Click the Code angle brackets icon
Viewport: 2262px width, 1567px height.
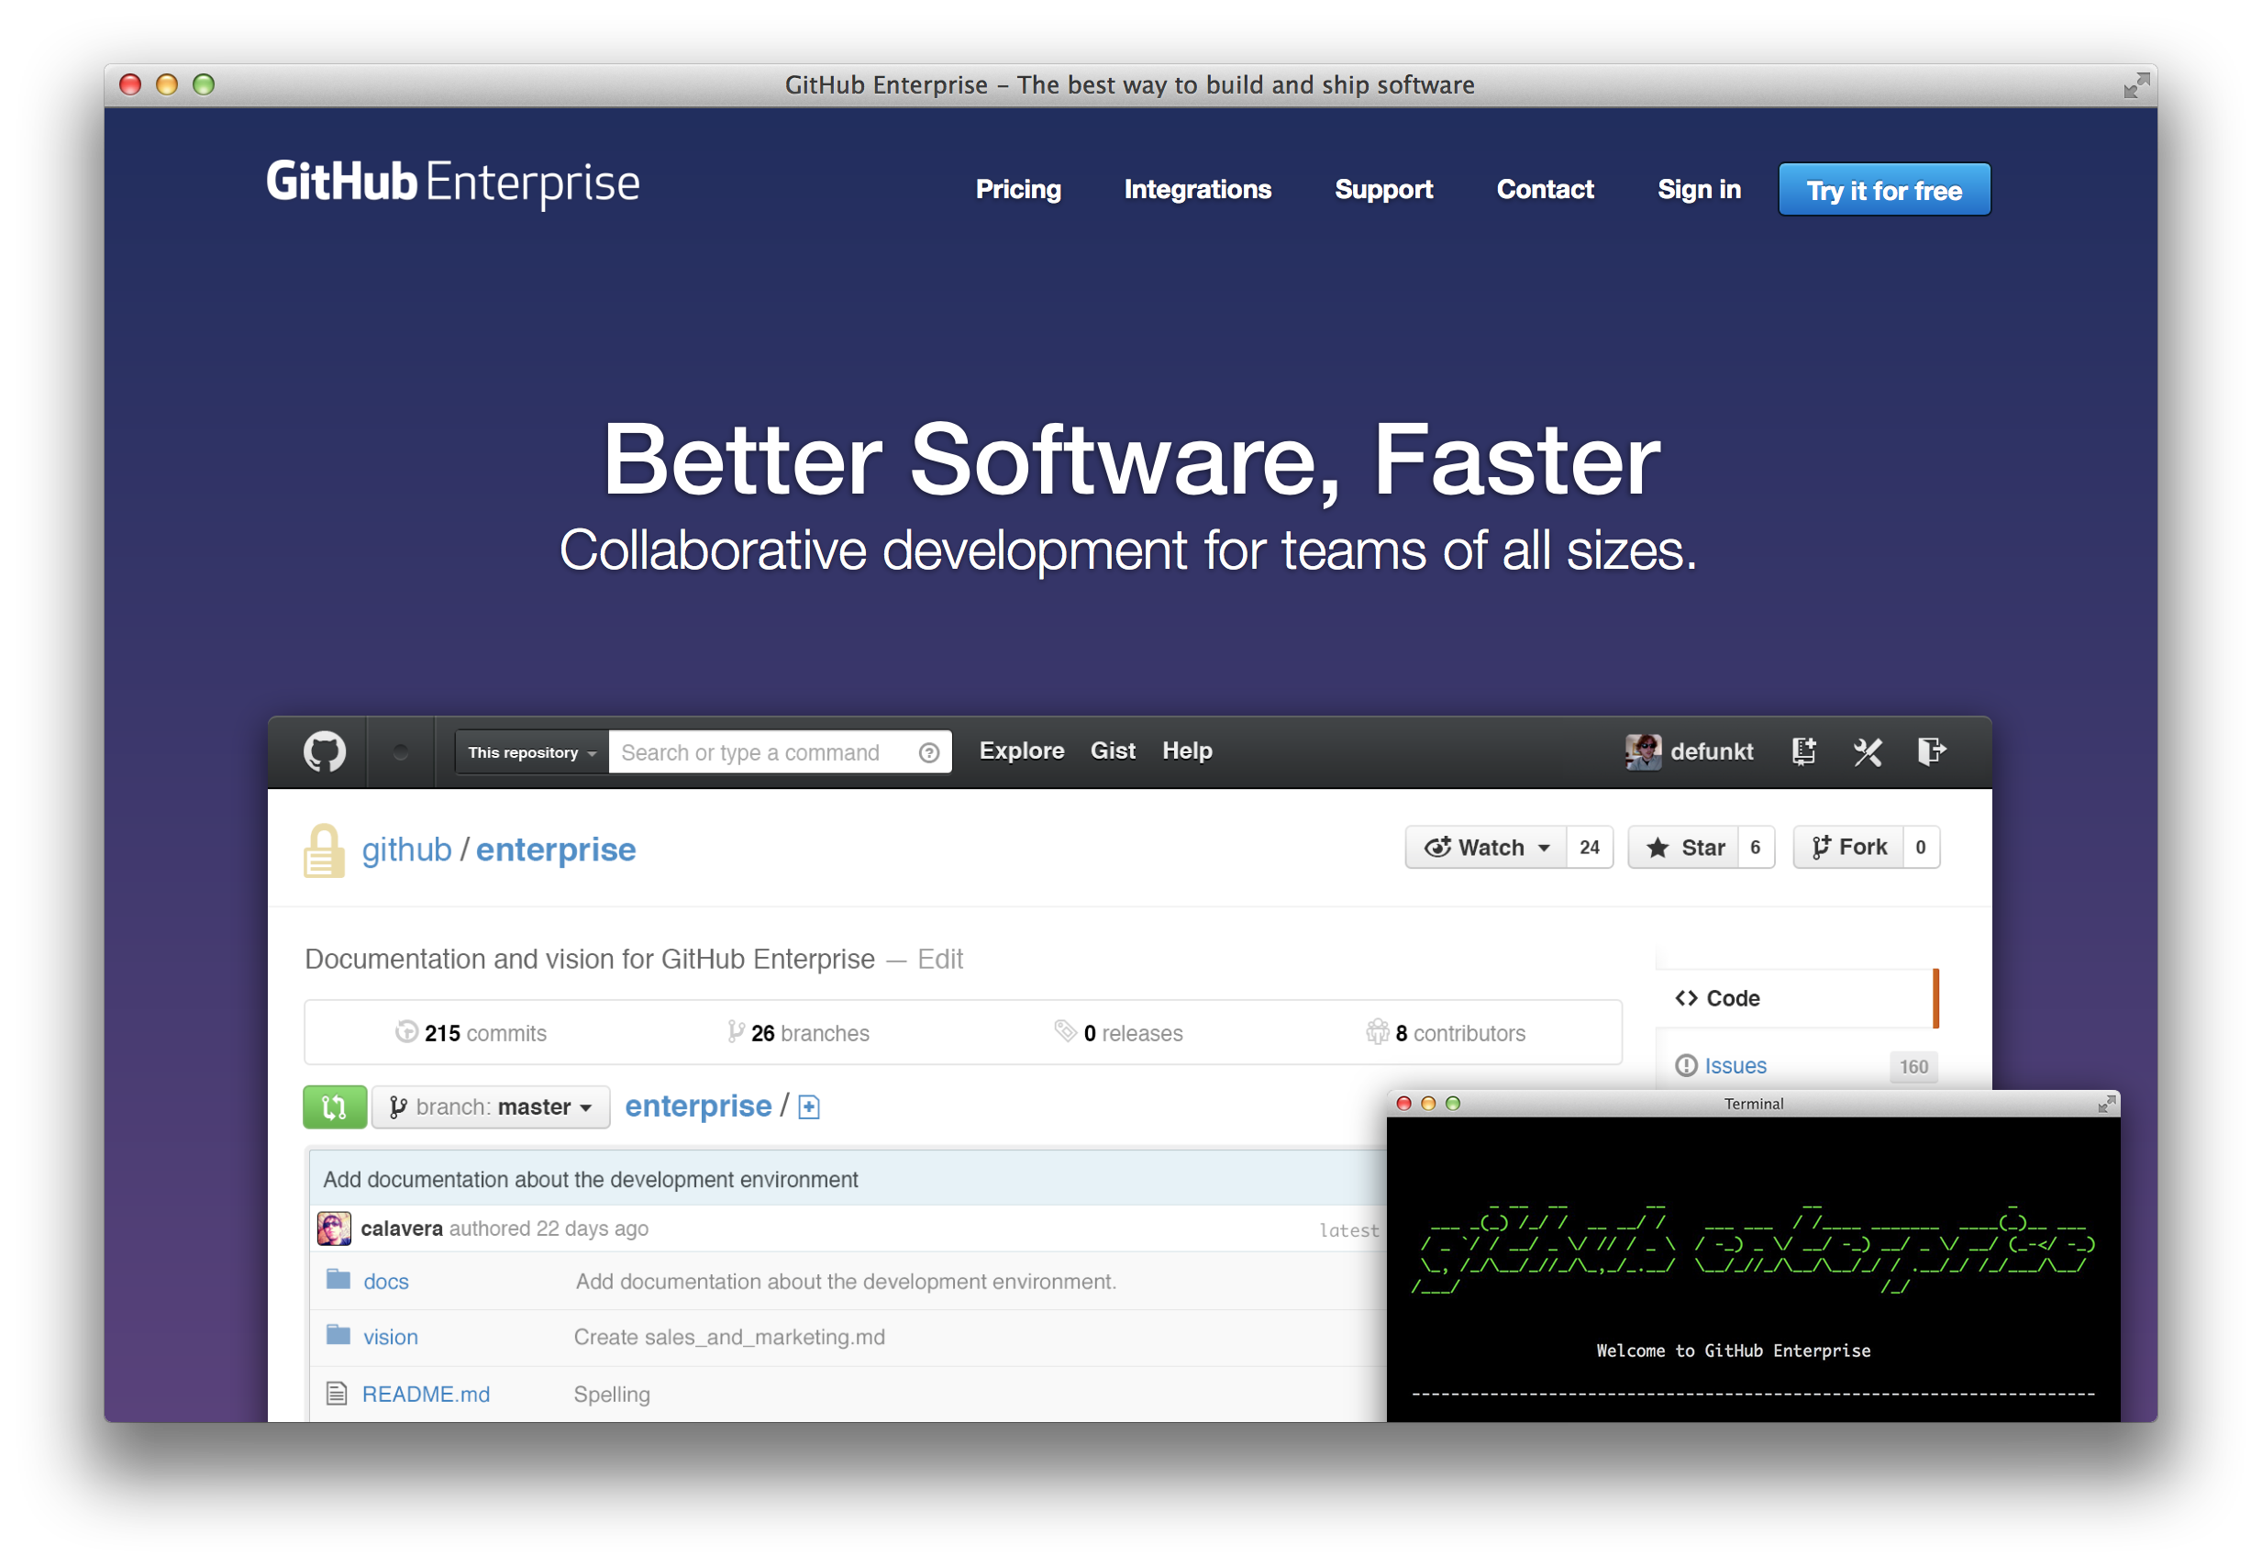[1686, 998]
